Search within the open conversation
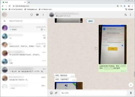 pyautogui.click(x=125, y=15)
